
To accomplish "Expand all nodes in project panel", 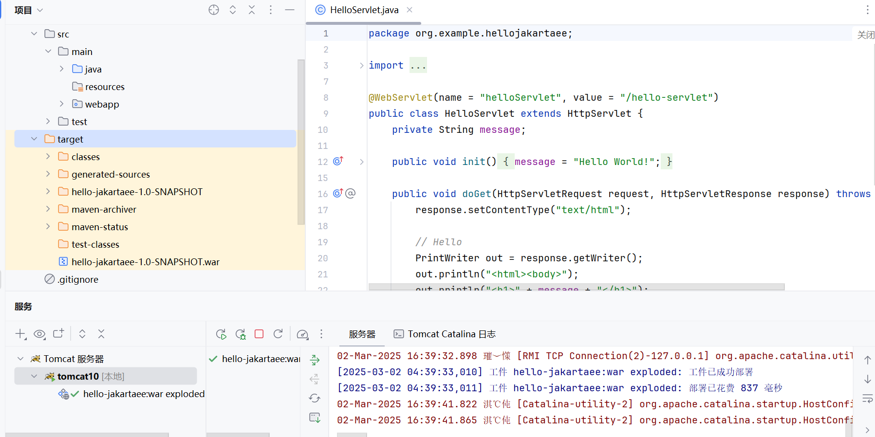I will (x=233, y=10).
